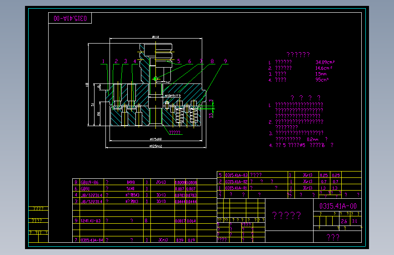Select the 95cm³ value

point(322,80)
